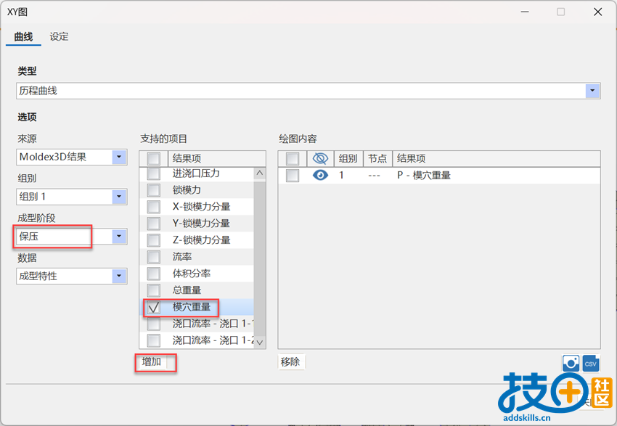This screenshot has height=426, width=617.
Task: Toggle select-all checkbox in 绘图内容 header
Action: tap(293, 158)
